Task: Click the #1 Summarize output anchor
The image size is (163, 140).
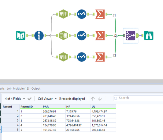Action: (x=106, y=14)
